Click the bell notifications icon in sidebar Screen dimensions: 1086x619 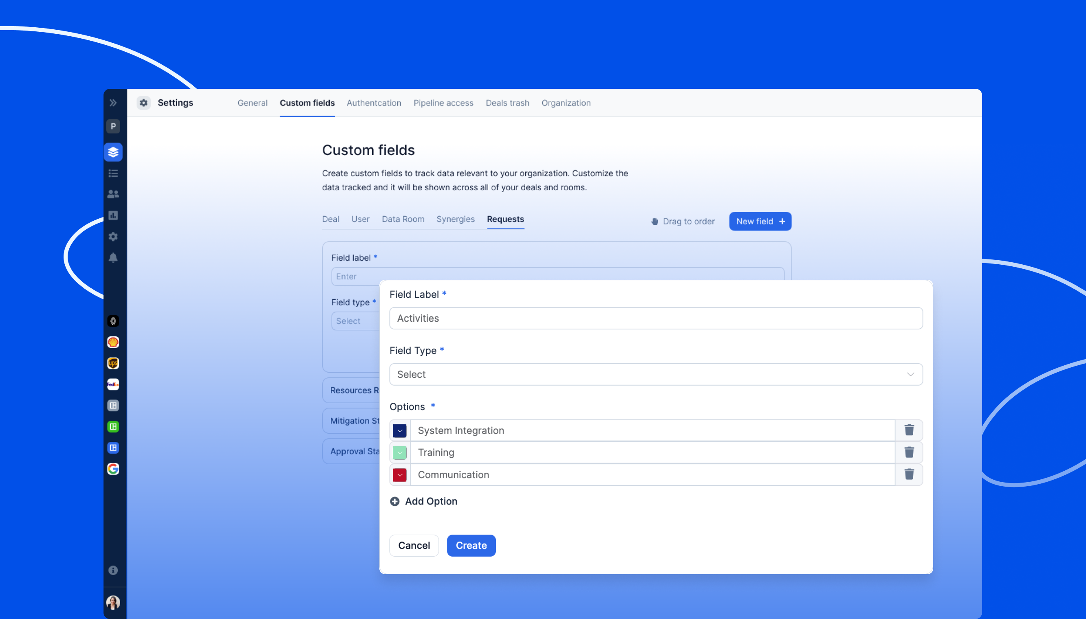(113, 258)
